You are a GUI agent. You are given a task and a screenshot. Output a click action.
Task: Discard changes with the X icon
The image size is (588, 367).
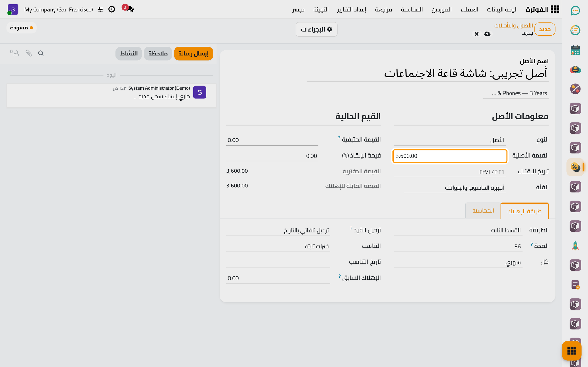(x=477, y=34)
